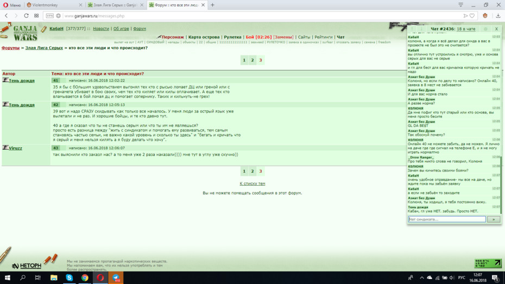505x284 pixels.
Task: Open Форумы breadcrumb link
Action: point(10,48)
